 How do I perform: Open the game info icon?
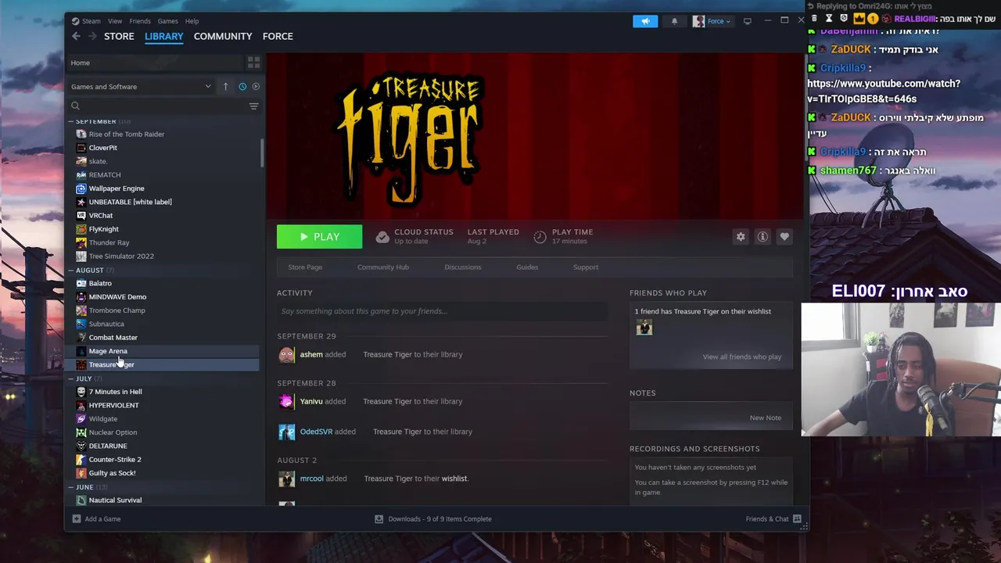tap(762, 237)
